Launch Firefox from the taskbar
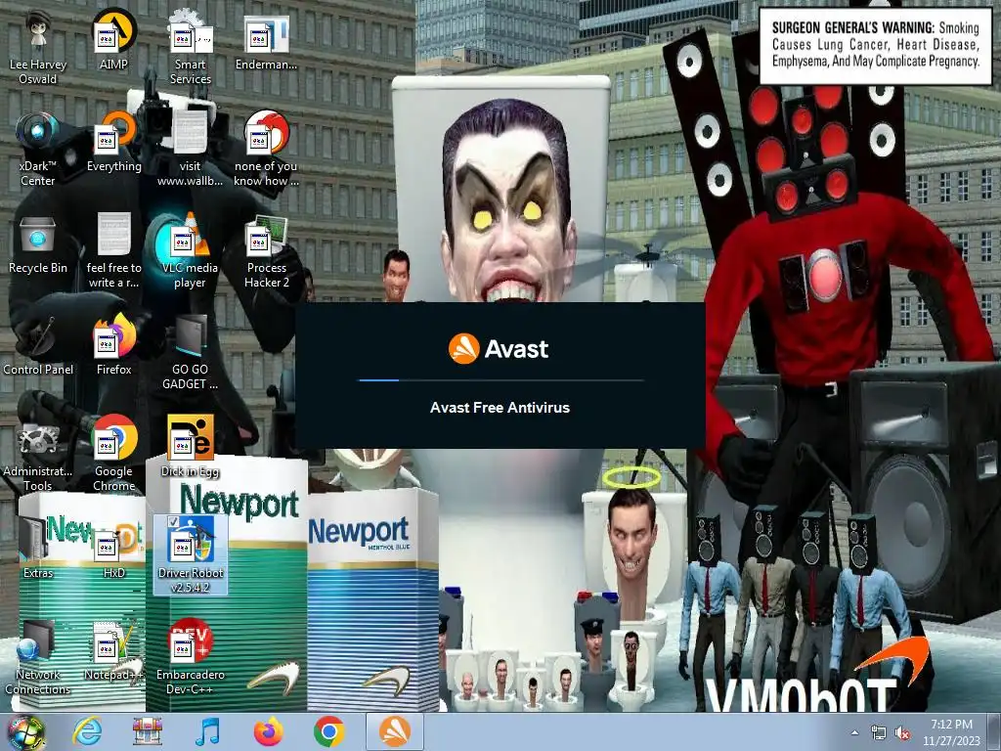The width and height of the screenshot is (1001, 751). tap(268, 731)
